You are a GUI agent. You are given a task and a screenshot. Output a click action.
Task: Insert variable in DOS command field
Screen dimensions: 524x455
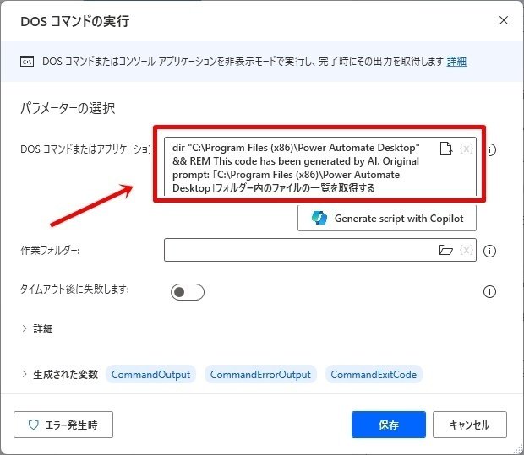(x=467, y=149)
